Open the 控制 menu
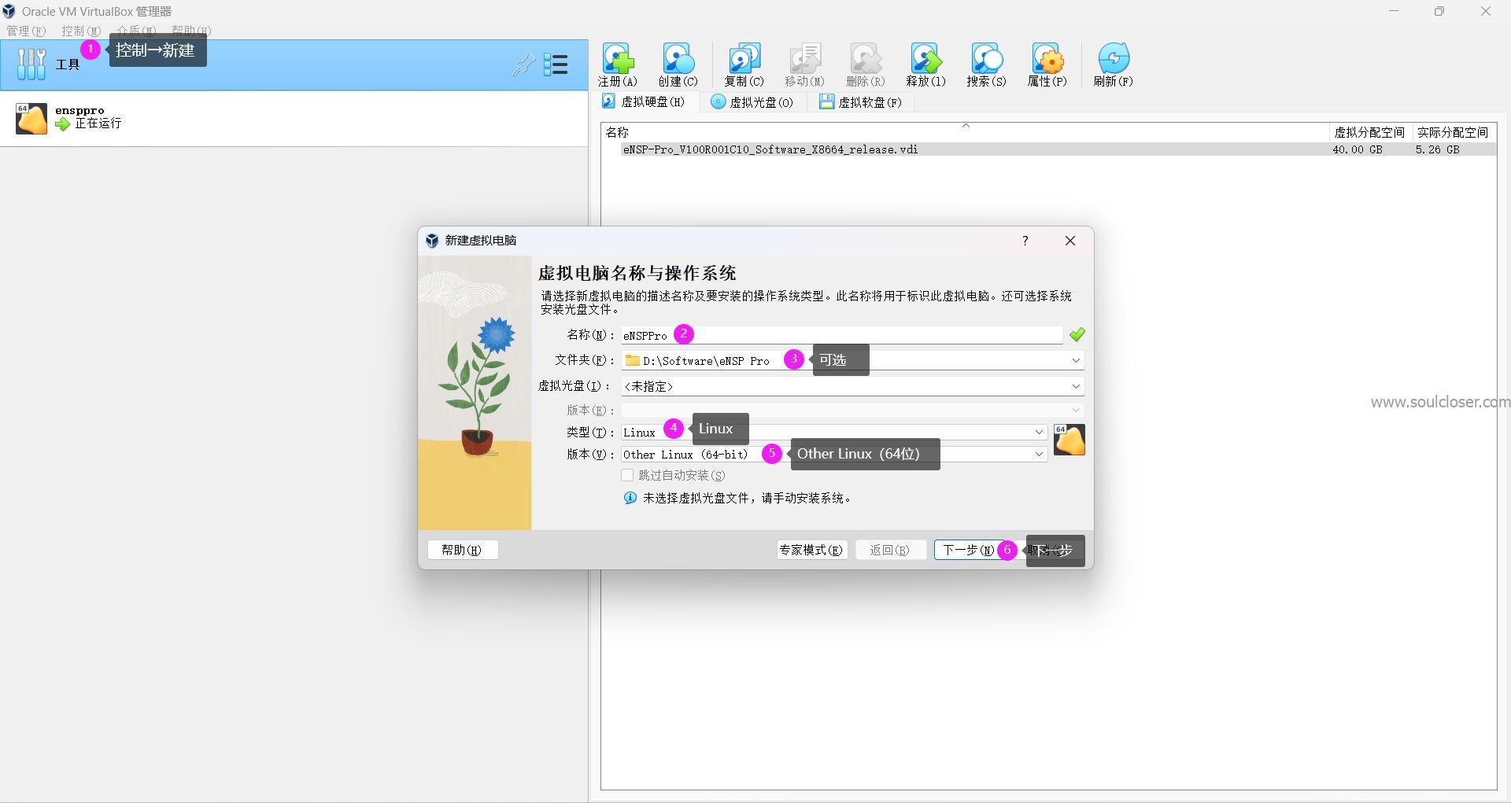This screenshot has width=1511, height=803. click(81, 31)
